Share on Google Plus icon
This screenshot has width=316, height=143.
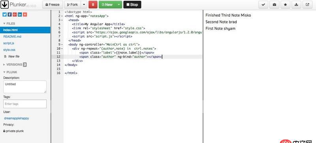[x=15, y=15]
